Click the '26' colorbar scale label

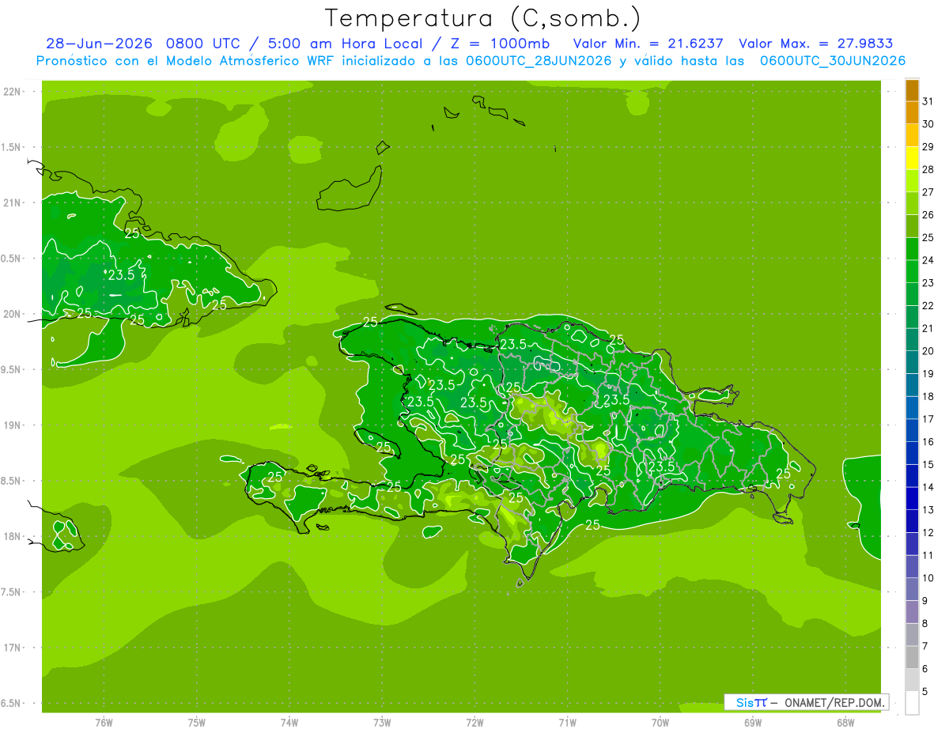[x=928, y=214]
